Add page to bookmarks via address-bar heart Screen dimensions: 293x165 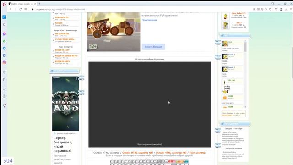tap(270, 9)
